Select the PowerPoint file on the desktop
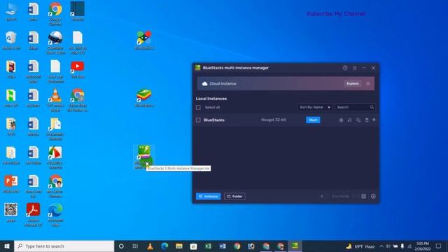The width and height of the screenshot is (448, 252). click(x=11, y=184)
